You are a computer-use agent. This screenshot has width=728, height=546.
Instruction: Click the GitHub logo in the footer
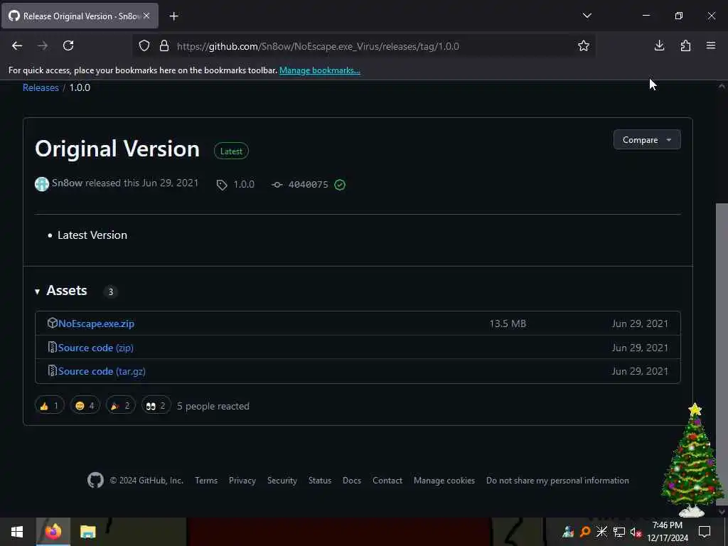pyautogui.click(x=96, y=480)
